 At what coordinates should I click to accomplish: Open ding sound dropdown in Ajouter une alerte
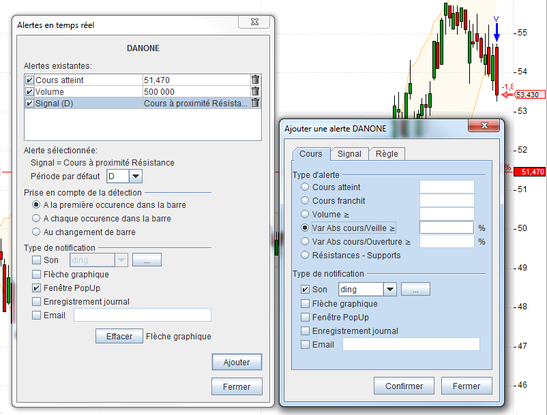[x=390, y=289]
